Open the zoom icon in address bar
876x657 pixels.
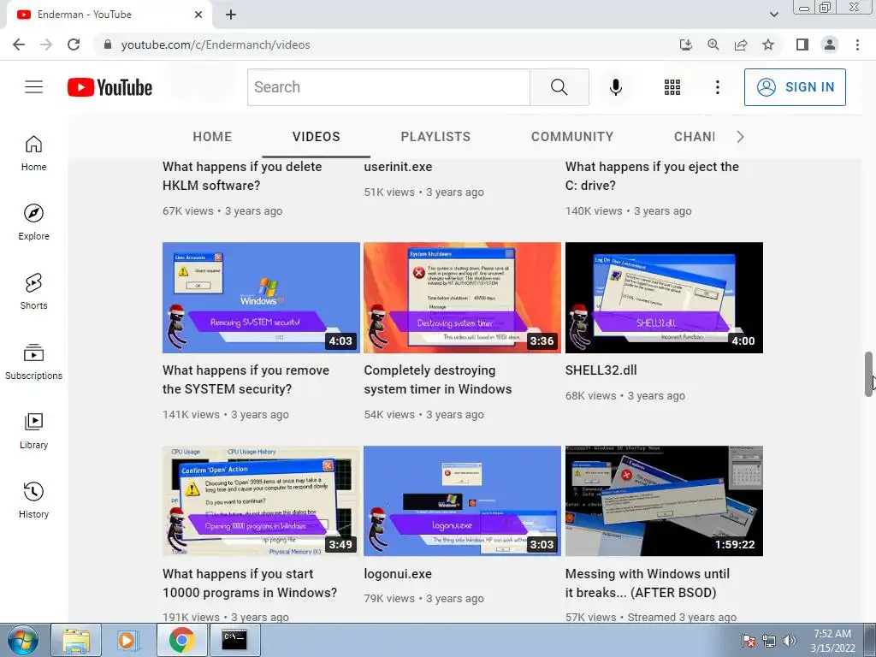pyautogui.click(x=713, y=44)
